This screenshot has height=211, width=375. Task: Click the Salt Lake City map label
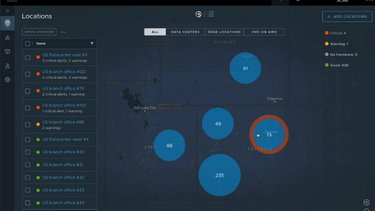(x=145, y=108)
